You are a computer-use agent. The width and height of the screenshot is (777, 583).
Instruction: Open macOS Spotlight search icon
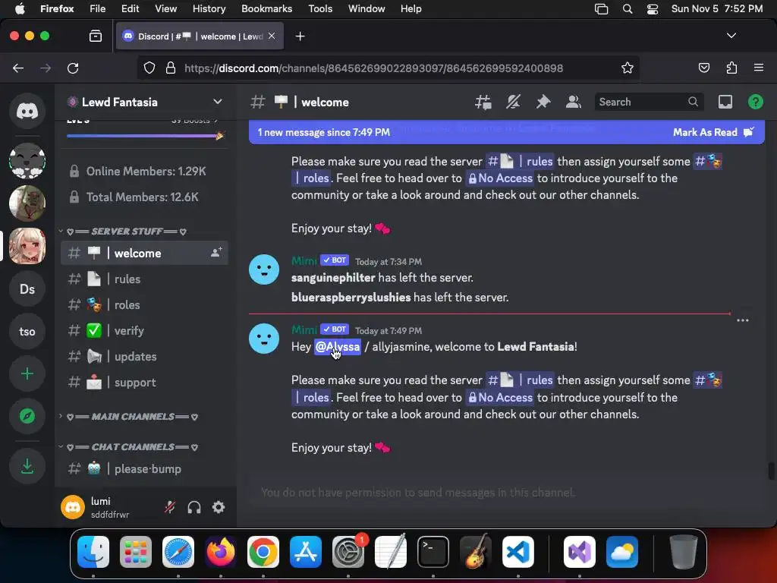point(628,8)
